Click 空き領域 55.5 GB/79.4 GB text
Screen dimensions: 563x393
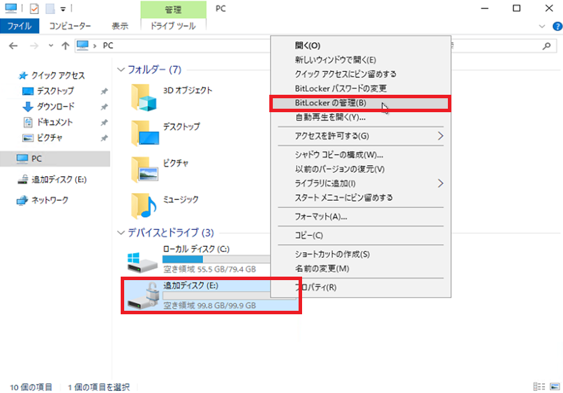point(209,269)
